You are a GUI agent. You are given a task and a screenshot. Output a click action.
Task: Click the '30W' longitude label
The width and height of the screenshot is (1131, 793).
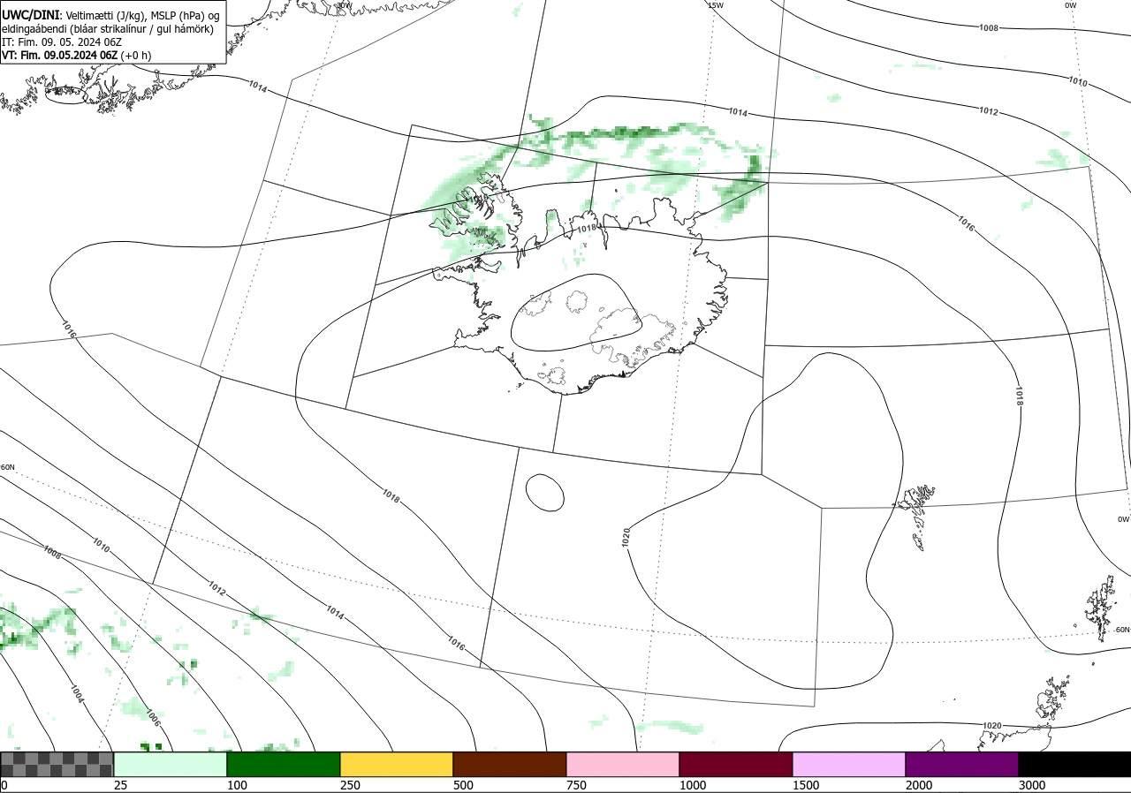pyautogui.click(x=344, y=5)
